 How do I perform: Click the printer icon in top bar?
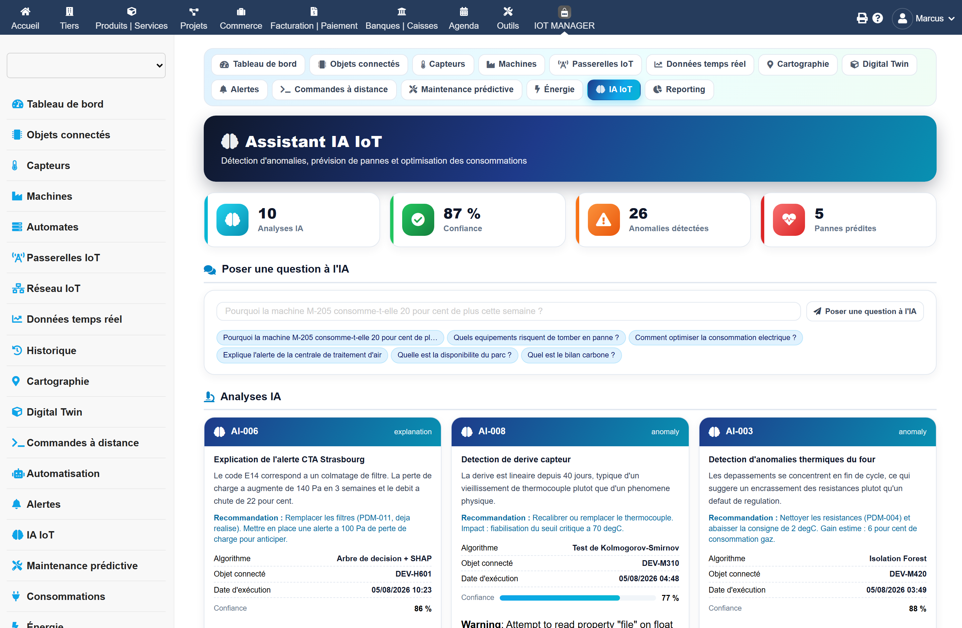point(862,18)
